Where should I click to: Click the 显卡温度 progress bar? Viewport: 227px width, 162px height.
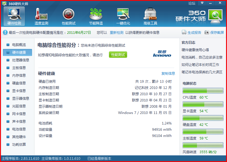203,104
